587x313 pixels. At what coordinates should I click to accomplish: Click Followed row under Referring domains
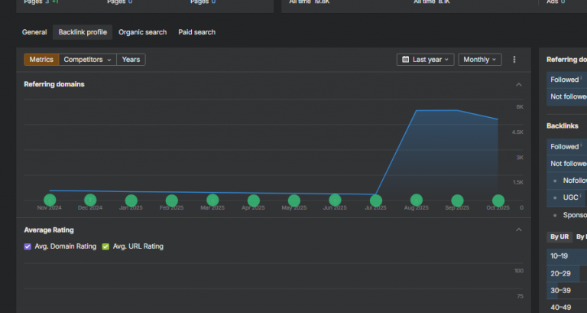[567, 80]
